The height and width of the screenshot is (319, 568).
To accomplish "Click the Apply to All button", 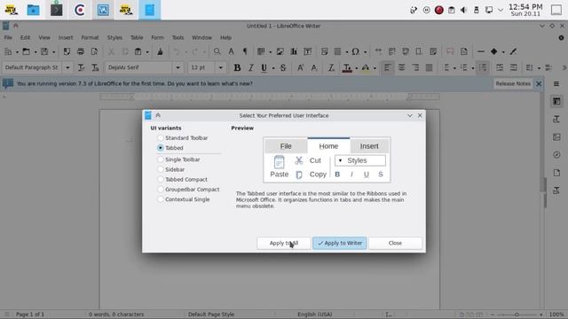I will (284, 243).
